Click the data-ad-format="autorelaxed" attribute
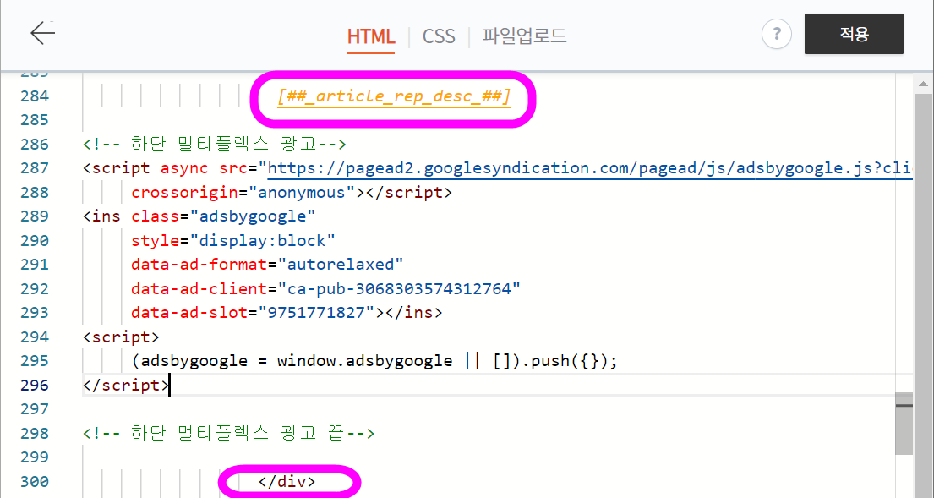 pyautogui.click(x=267, y=265)
